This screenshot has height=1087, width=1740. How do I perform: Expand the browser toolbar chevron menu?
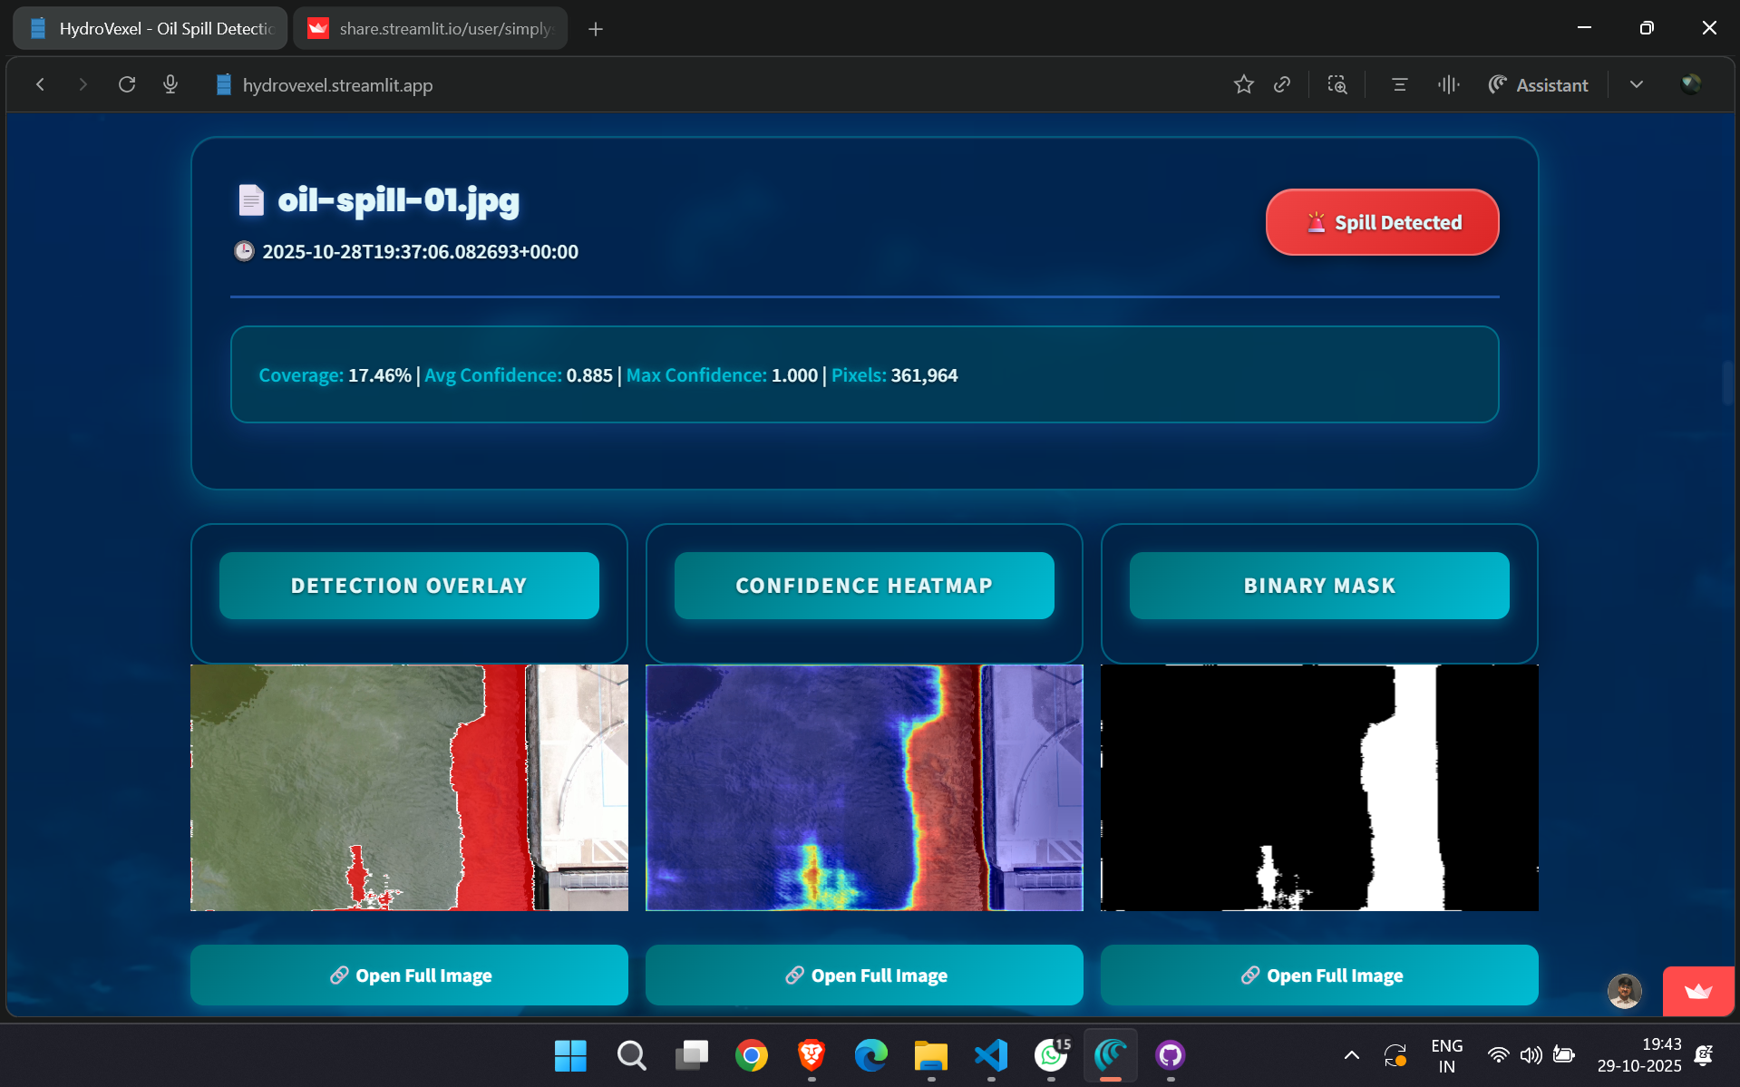pyautogui.click(x=1637, y=84)
